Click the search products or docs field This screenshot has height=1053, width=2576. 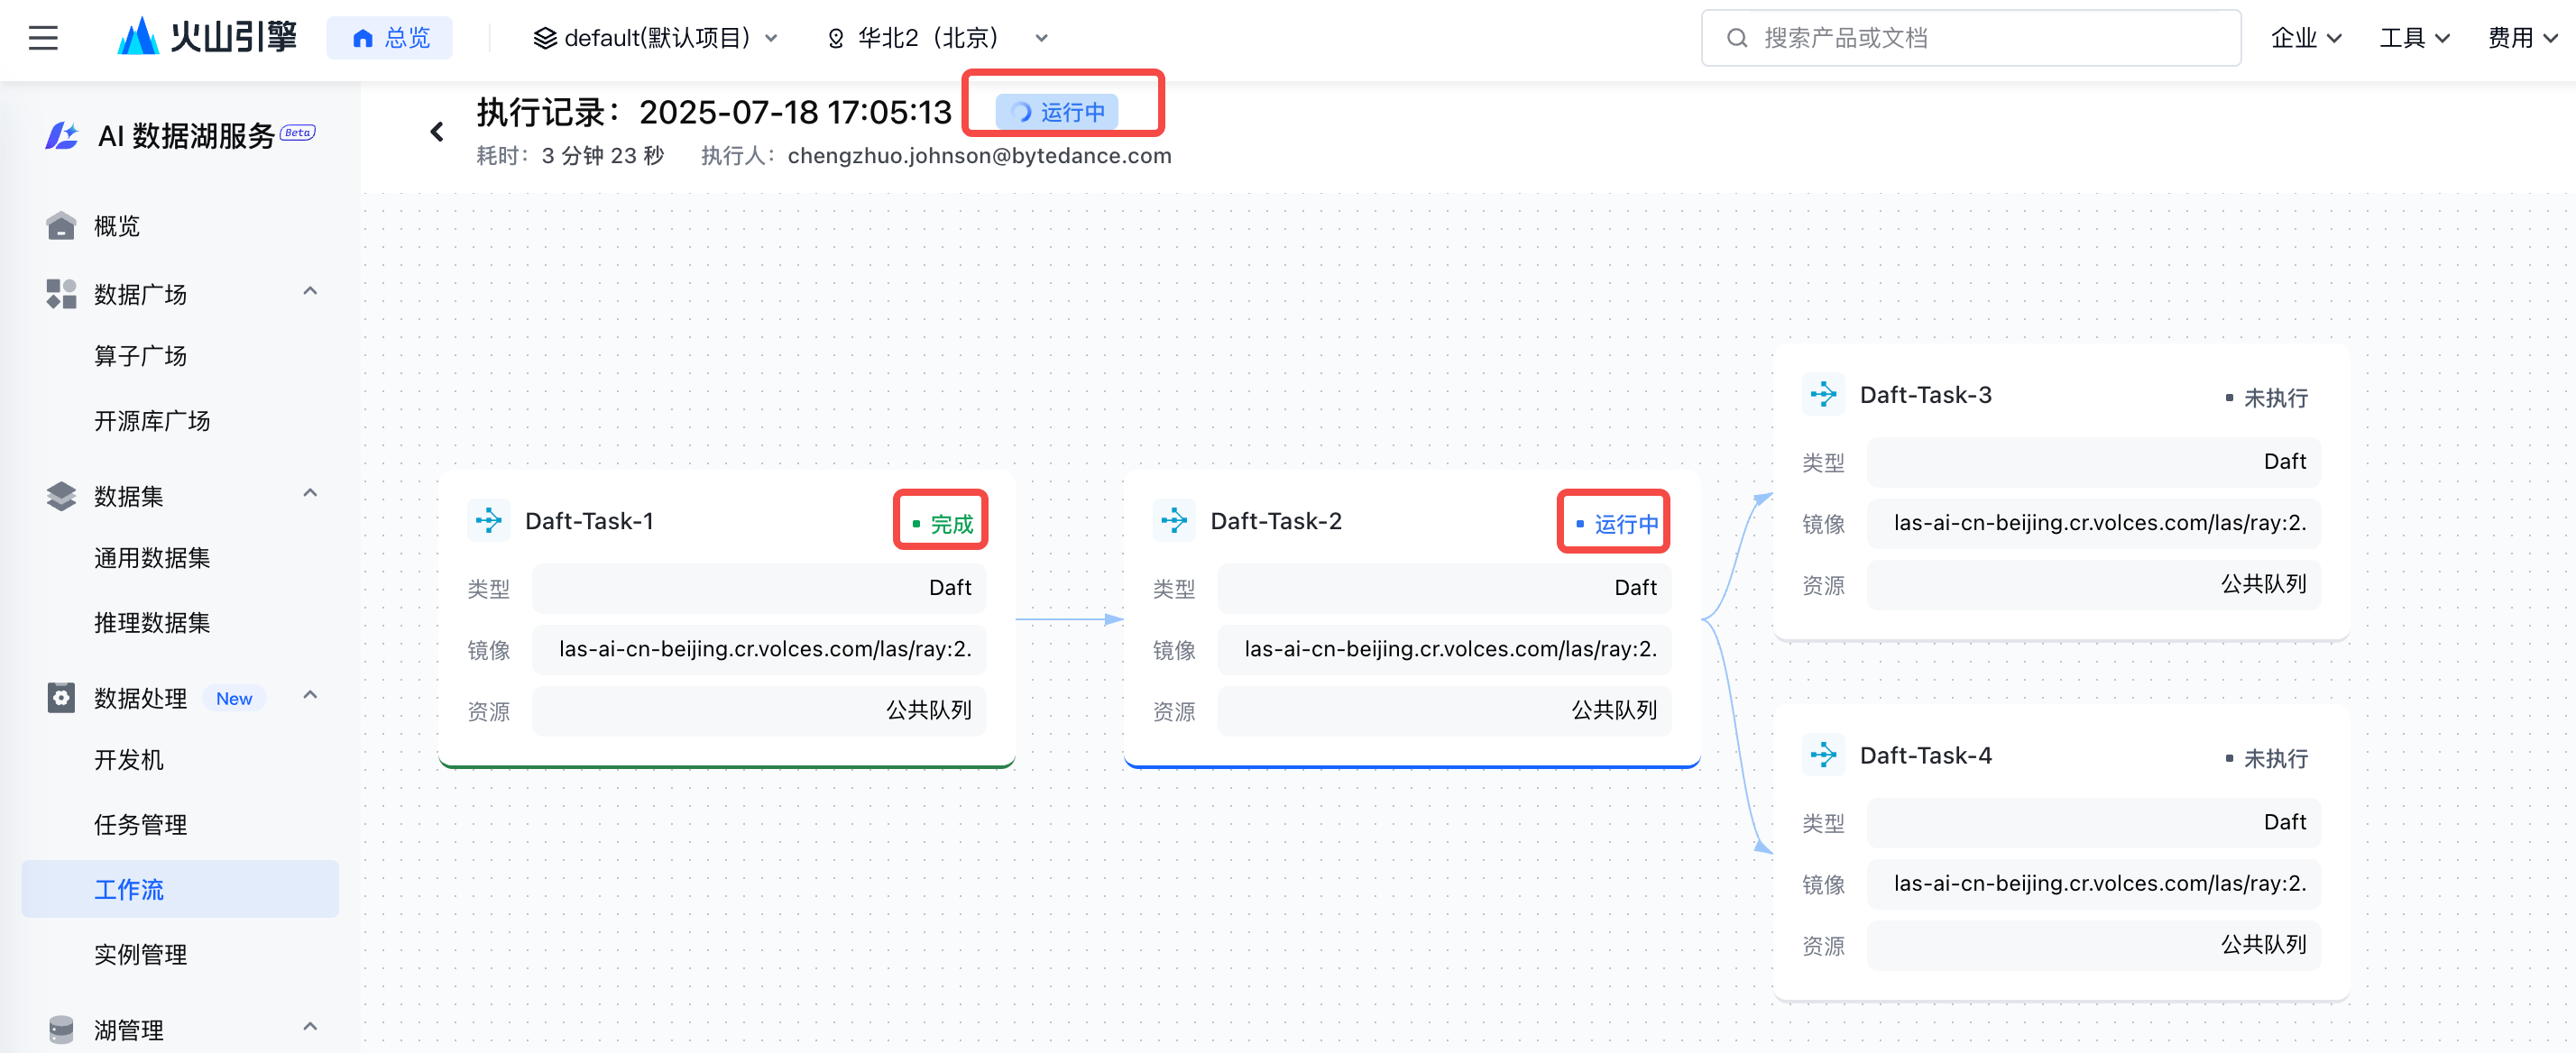pyautogui.click(x=1970, y=38)
